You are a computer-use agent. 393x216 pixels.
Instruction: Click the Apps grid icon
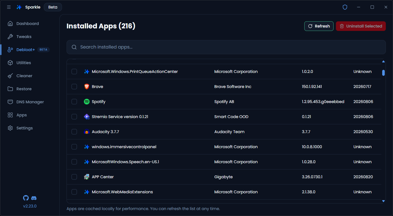(x=10, y=115)
